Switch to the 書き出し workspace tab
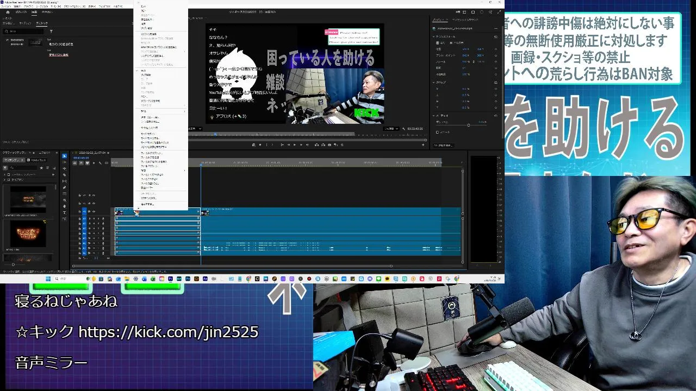This screenshot has width=696, height=391. pyautogui.click(x=47, y=12)
